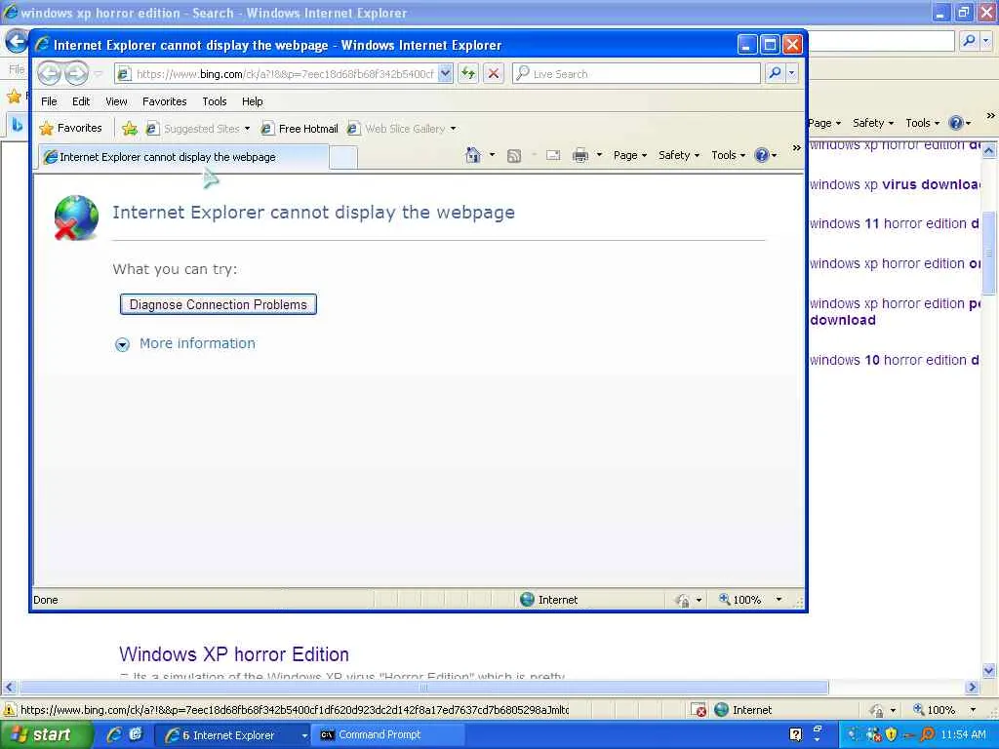Screen dimensions: 999x749
Task: Click the back arrow of the background search window
Action: [x=16, y=42]
